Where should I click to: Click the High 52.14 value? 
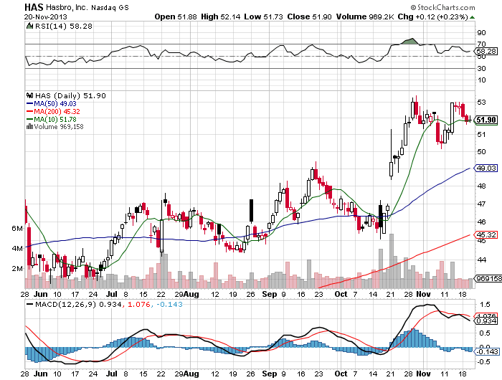click(x=220, y=16)
